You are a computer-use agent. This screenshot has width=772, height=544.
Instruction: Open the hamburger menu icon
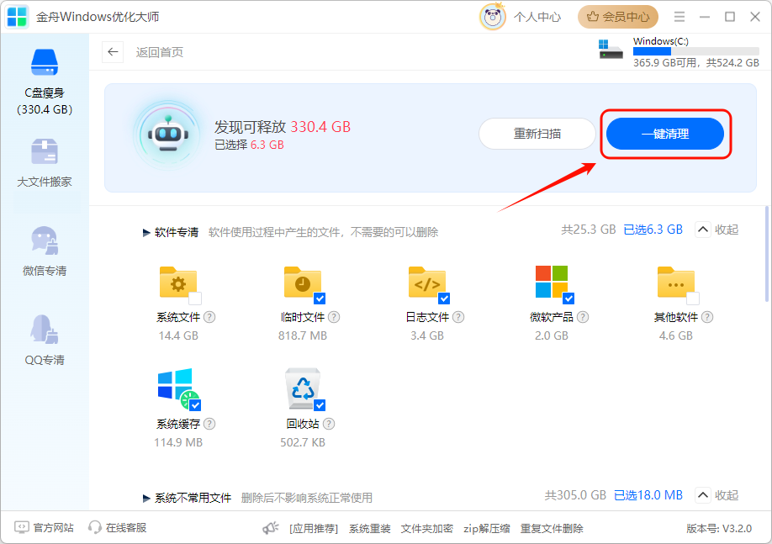coord(679,17)
